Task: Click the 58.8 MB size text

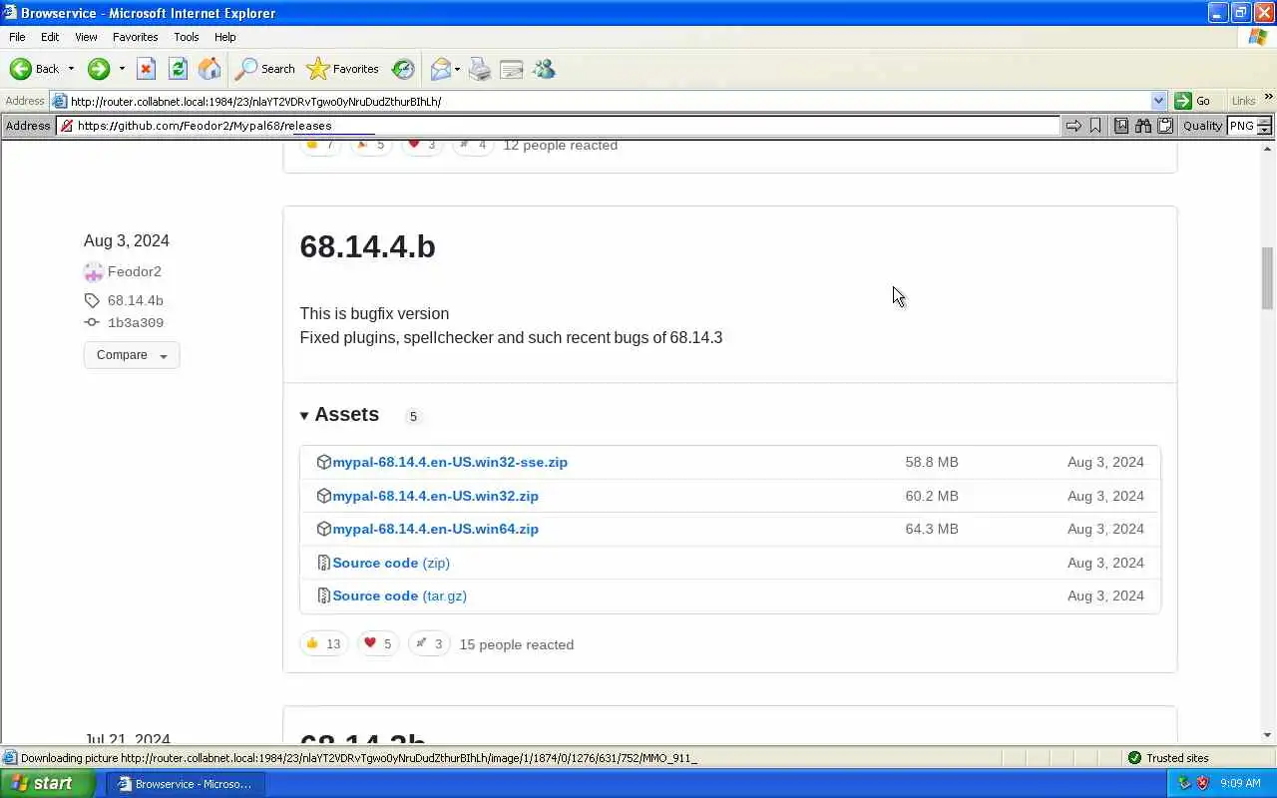Action: pyautogui.click(x=932, y=463)
